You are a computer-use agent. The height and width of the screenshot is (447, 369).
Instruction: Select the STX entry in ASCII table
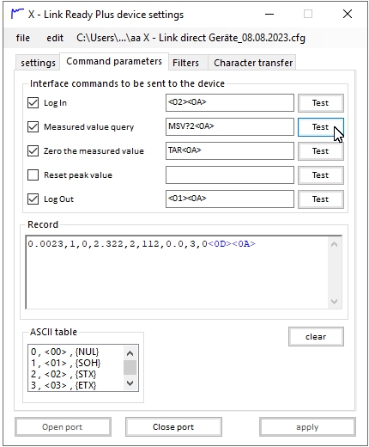click(x=64, y=374)
